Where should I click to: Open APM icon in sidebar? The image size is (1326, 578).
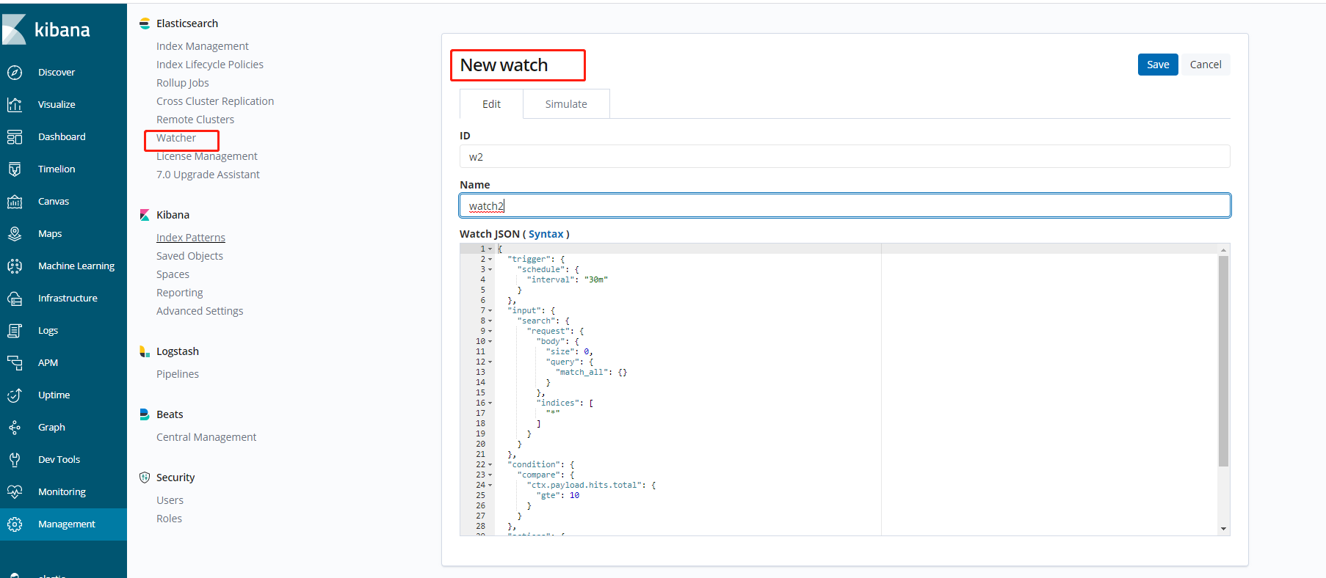15,363
